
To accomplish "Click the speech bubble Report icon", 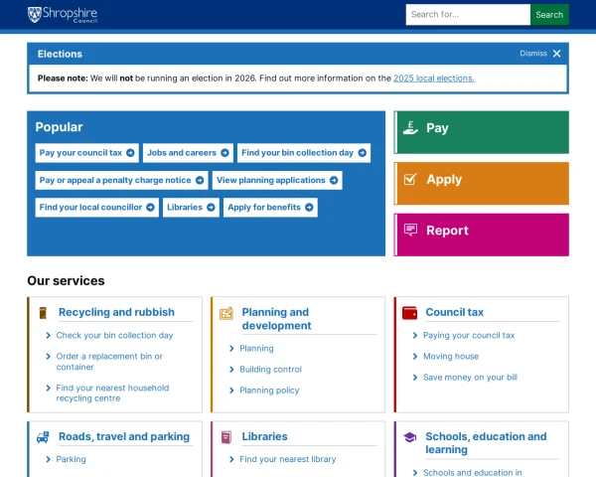I will (x=410, y=231).
